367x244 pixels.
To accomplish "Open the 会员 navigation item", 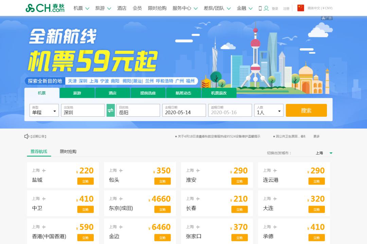I will point(137,8).
